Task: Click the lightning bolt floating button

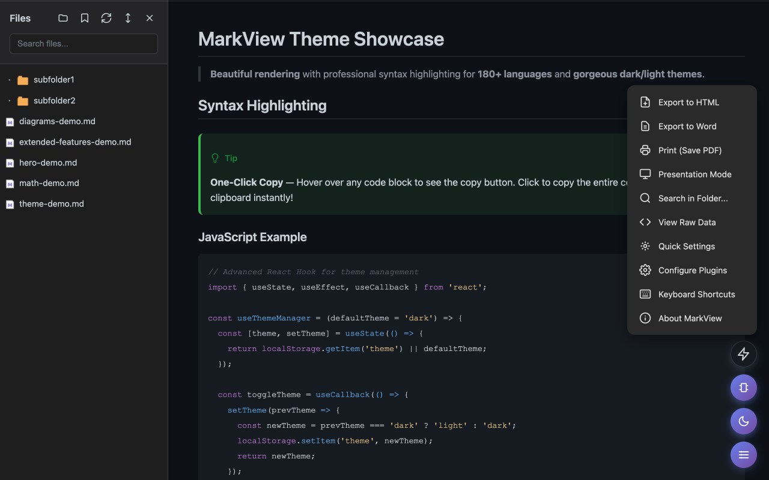Action: coord(744,354)
